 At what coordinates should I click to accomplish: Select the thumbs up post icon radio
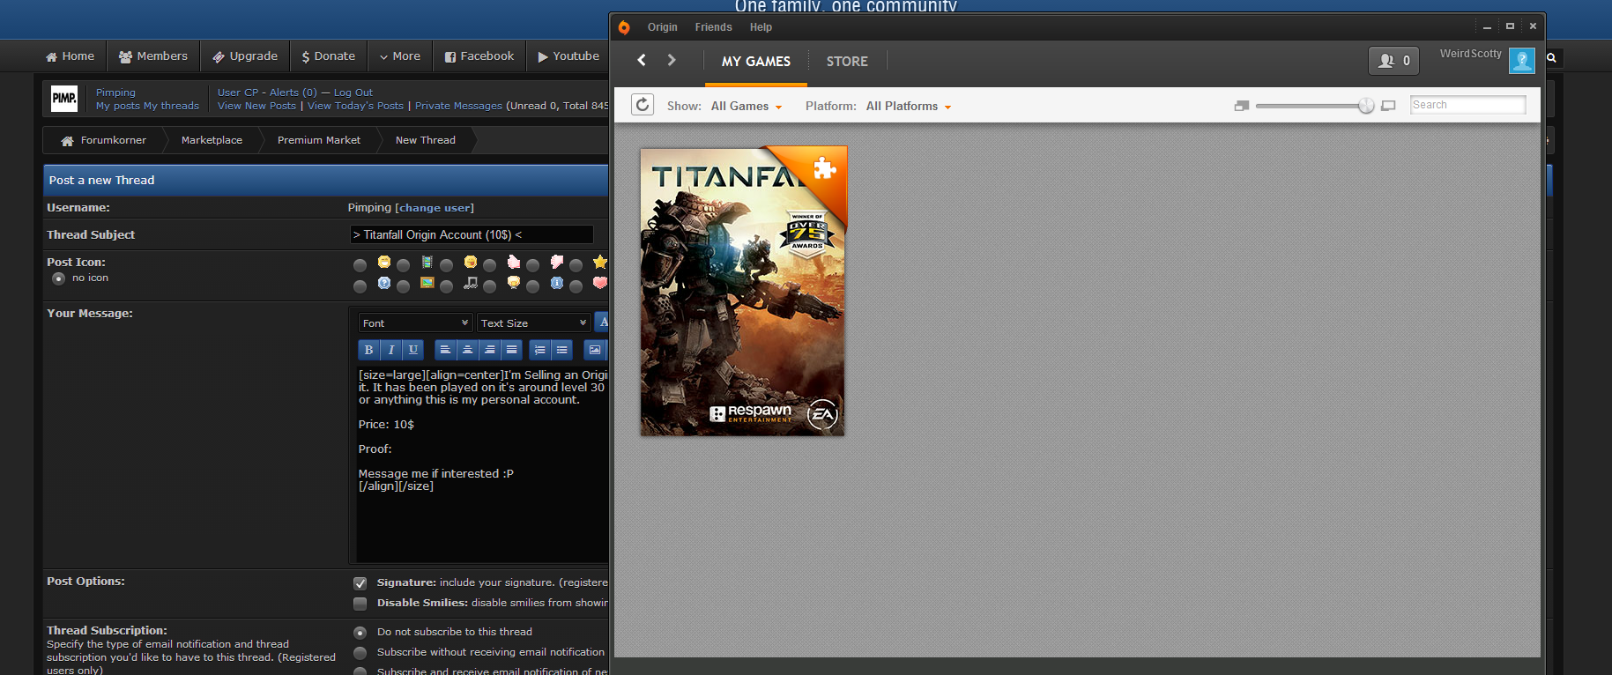pyautogui.click(x=489, y=264)
